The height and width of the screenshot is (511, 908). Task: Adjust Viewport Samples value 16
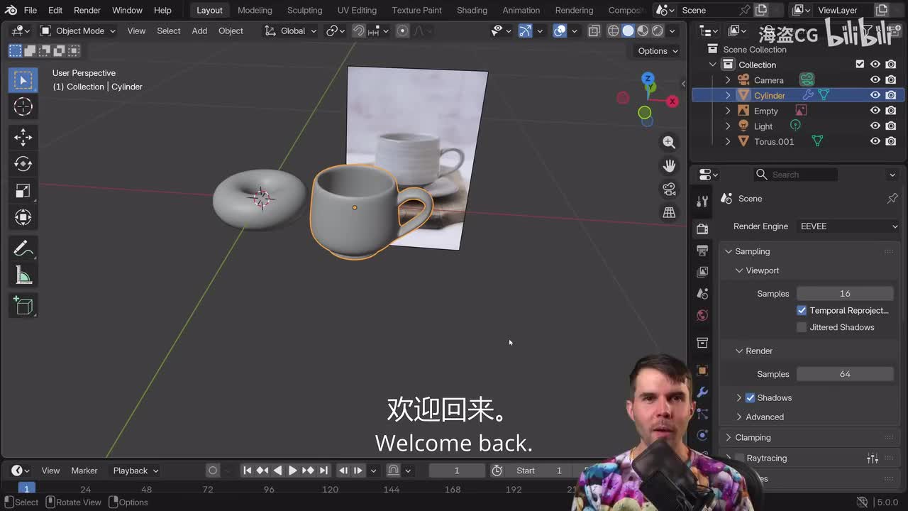[845, 293]
